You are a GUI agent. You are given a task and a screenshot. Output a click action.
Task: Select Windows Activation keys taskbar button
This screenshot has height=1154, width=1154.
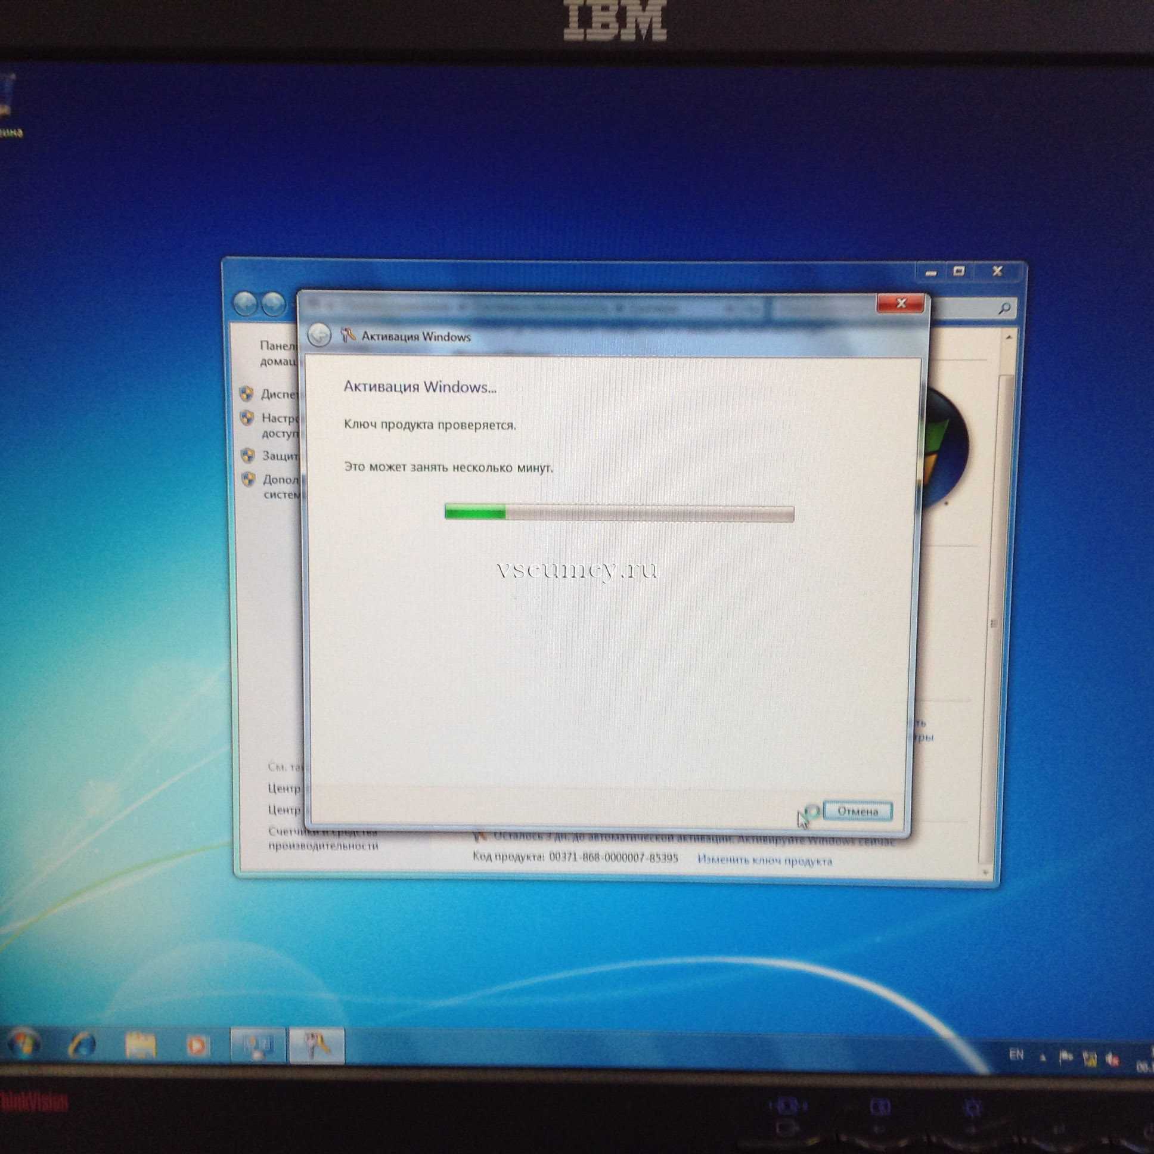(317, 1046)
